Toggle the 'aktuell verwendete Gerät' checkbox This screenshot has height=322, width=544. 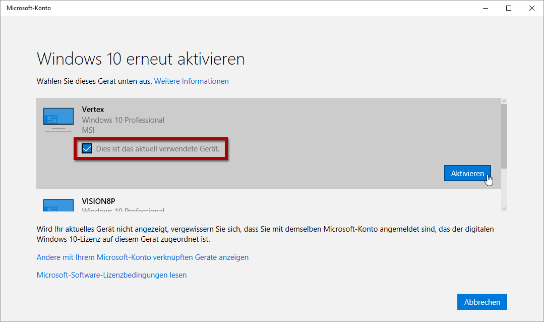click(x=87, y=149)
